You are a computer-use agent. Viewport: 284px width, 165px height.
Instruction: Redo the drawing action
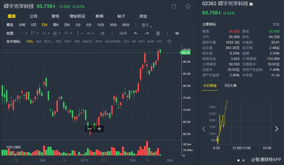(147, 33)
